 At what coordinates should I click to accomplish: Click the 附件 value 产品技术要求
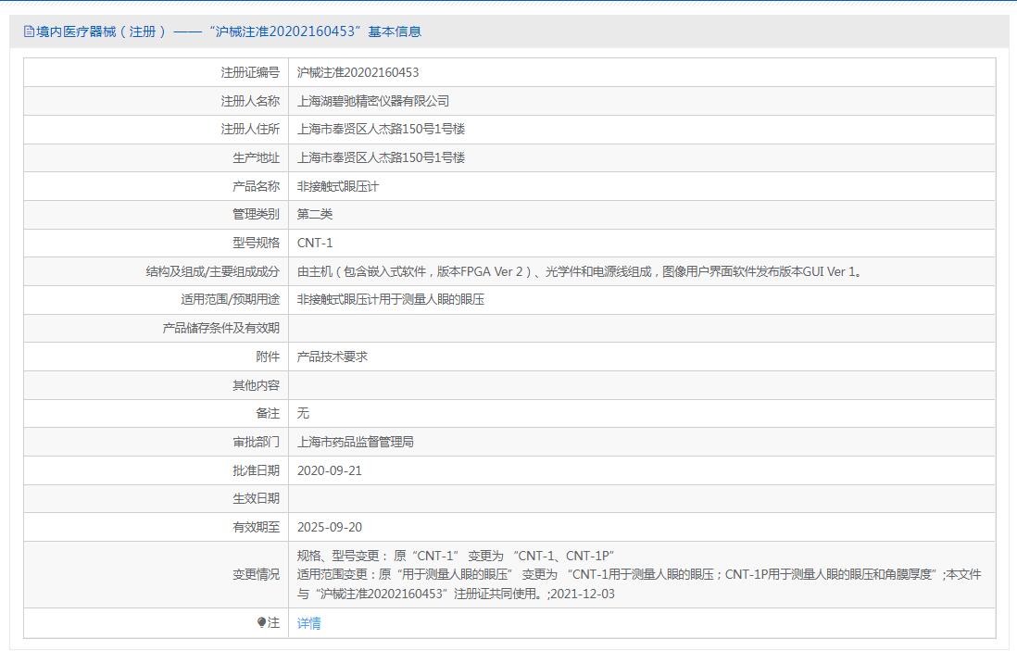point(333,357)
